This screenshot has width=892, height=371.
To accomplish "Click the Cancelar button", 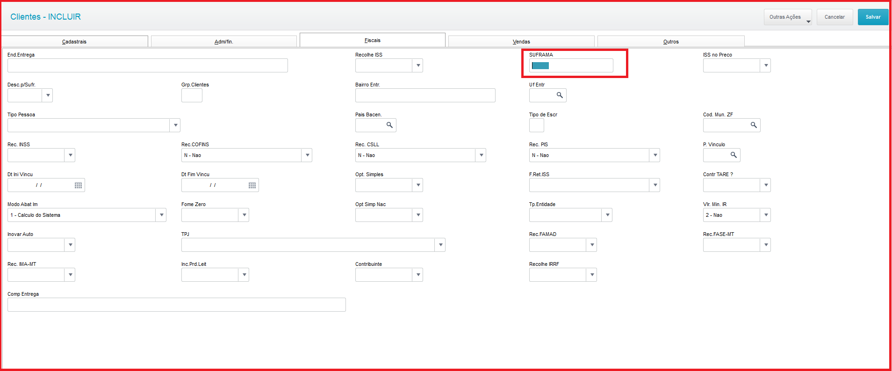I will [x=834, y=17].
